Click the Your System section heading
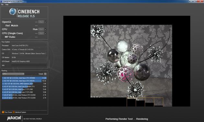The width and height of the screenshot is (204, 122). [x=6, y=42]
